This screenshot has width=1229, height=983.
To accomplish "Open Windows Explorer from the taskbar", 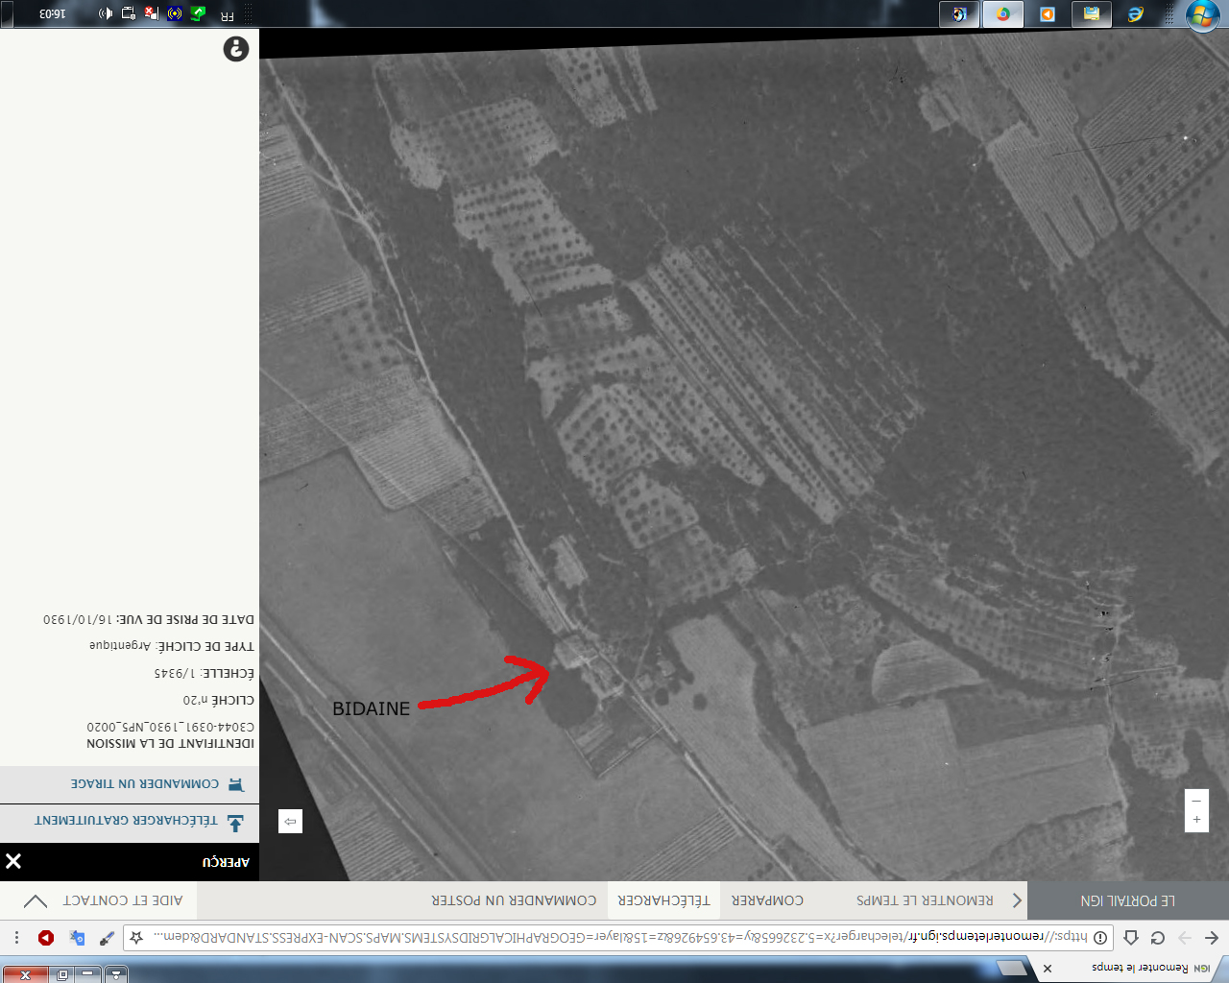I will [x=1092, y=14].
